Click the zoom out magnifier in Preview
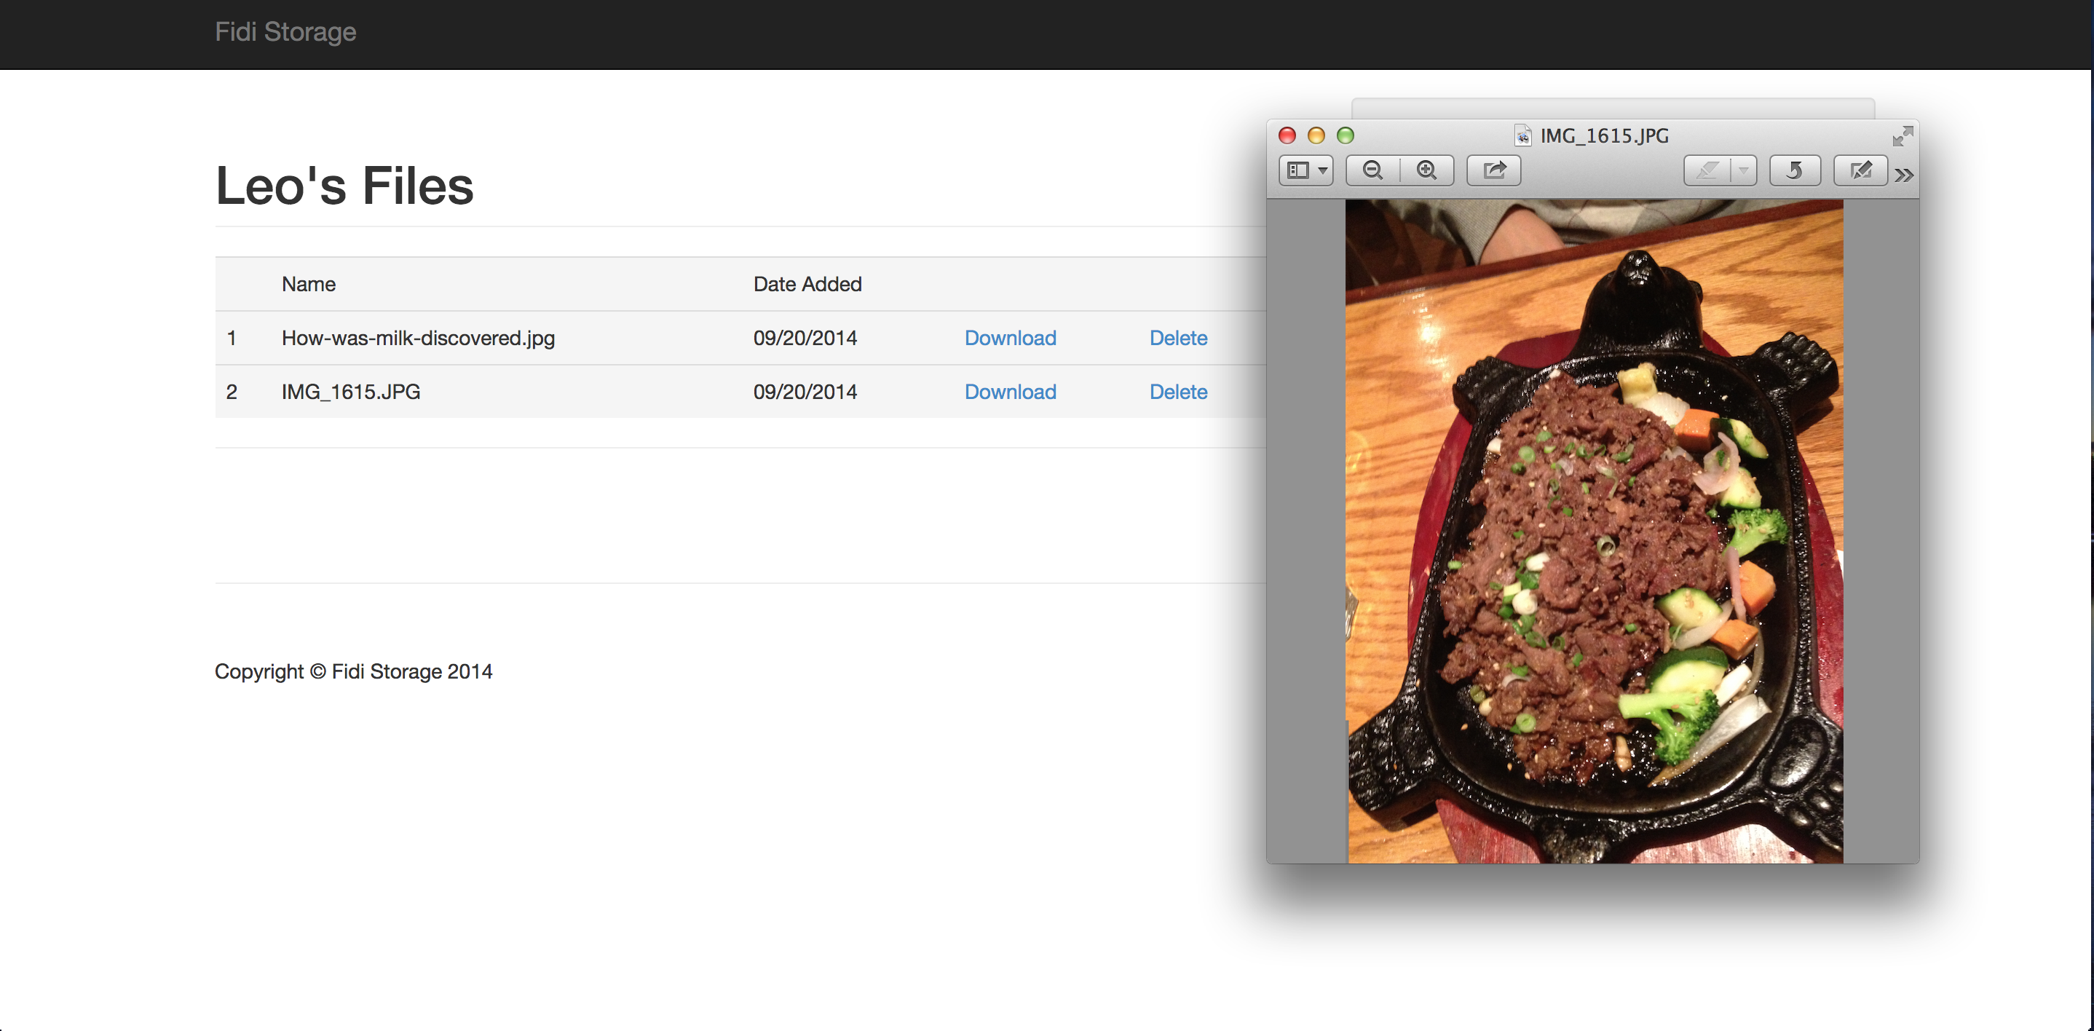The image size is (2094, 1031). tap(1373, 171)
